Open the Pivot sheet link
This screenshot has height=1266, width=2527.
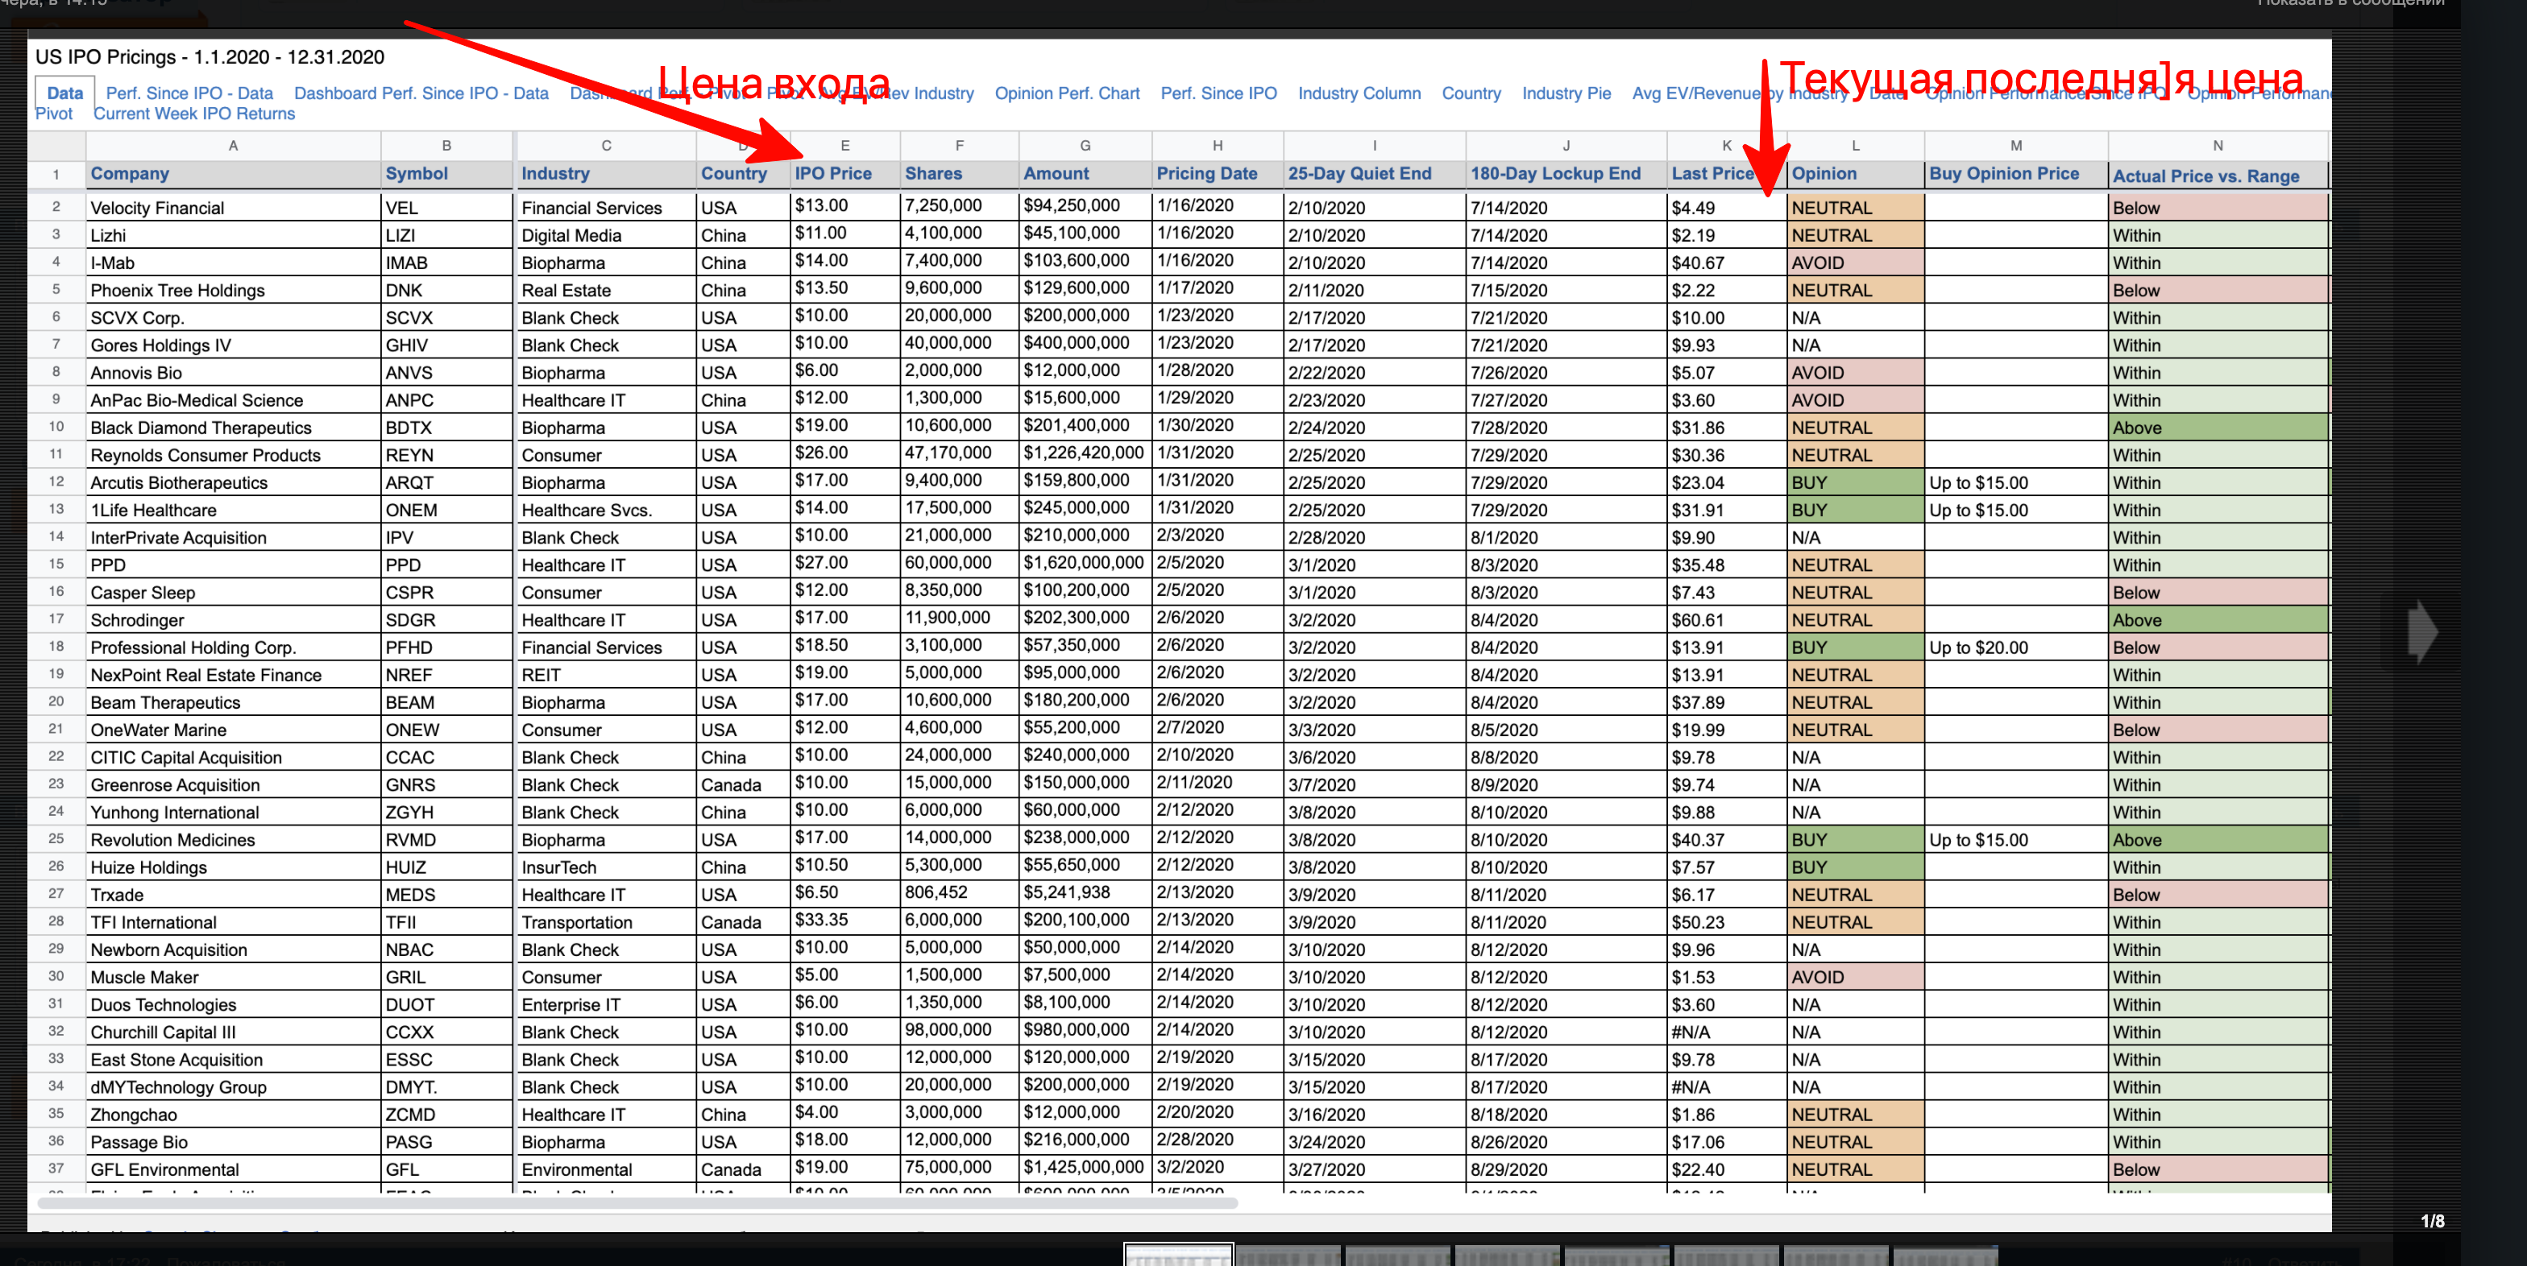click(x=54, y=114)
